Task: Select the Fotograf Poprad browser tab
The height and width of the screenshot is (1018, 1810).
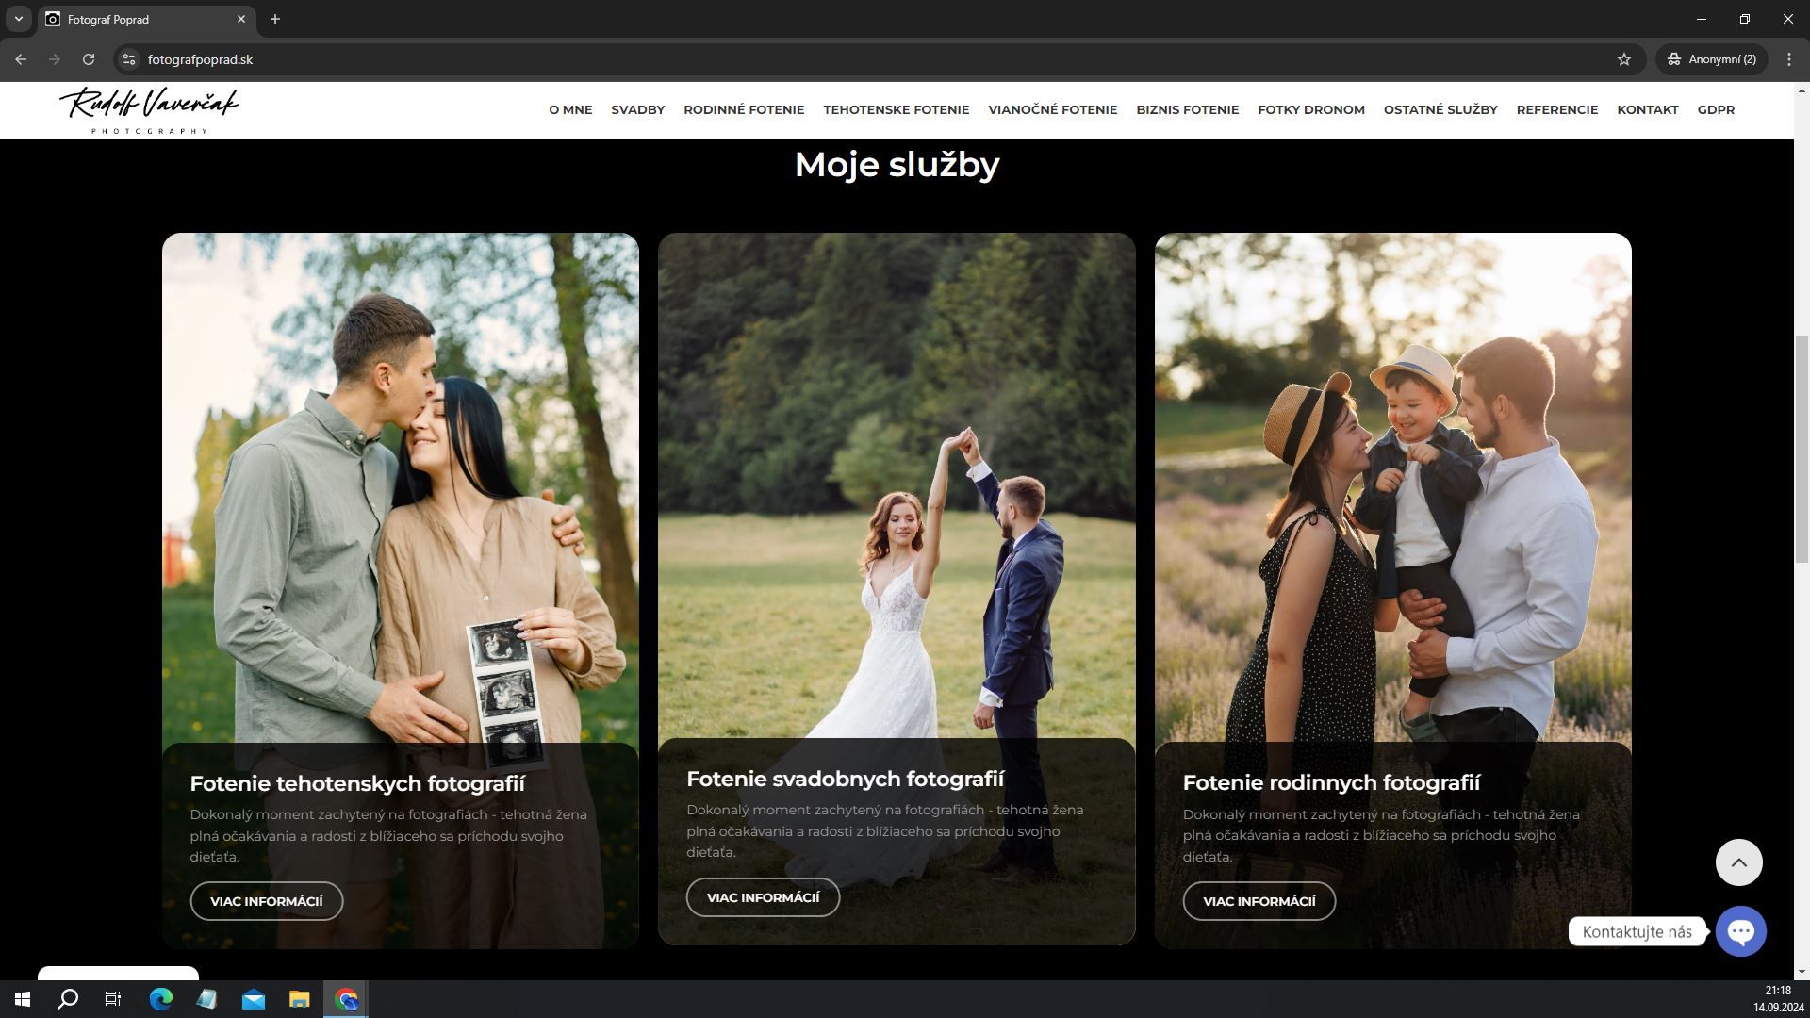Action: [x=146, y=19]
